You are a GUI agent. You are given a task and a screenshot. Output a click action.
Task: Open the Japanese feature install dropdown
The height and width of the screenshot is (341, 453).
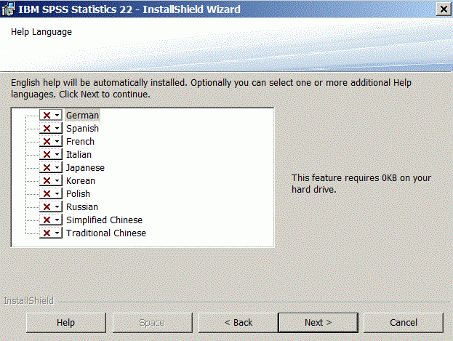click(x=51, y=168)
